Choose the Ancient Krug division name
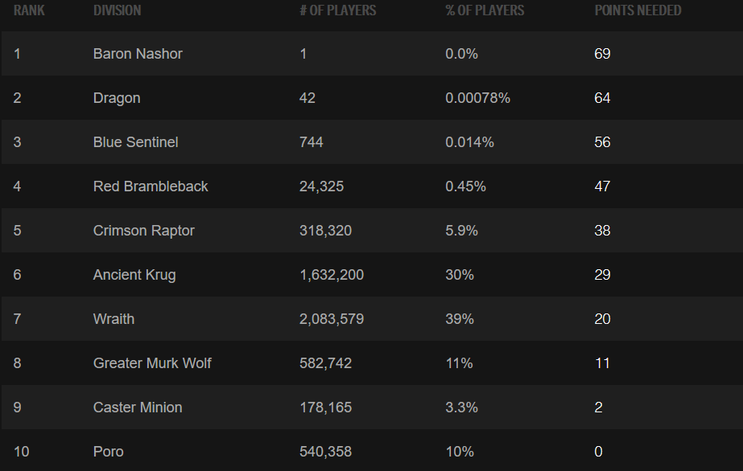This screenshot has height=471, width=743. click(134, 275)
